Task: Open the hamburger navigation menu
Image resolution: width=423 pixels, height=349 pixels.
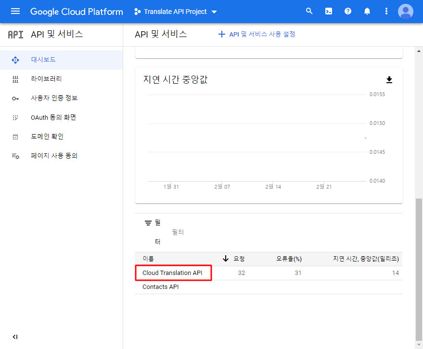Action: (15, 12)
